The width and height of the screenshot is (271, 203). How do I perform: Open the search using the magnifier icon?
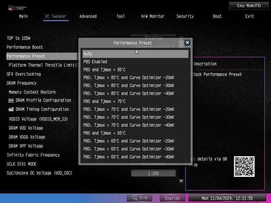[135, 198]
